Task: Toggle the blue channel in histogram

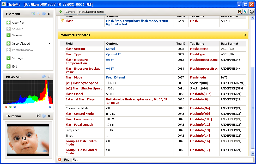Action: coord(15,107)
